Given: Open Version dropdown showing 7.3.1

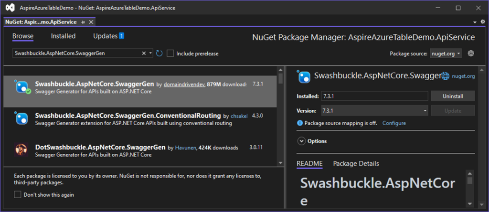Looking at the screenshot, I should point(375,111).
